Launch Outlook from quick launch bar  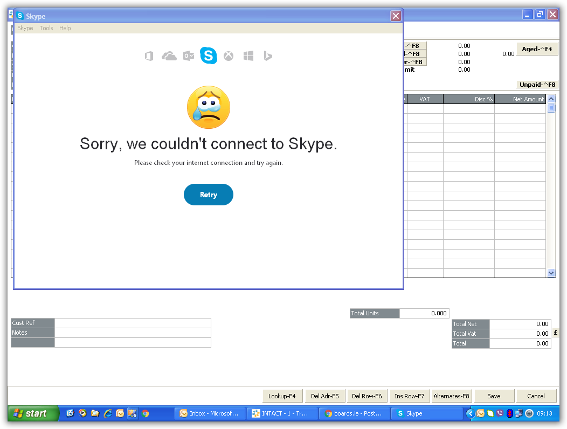coord(120,413)
